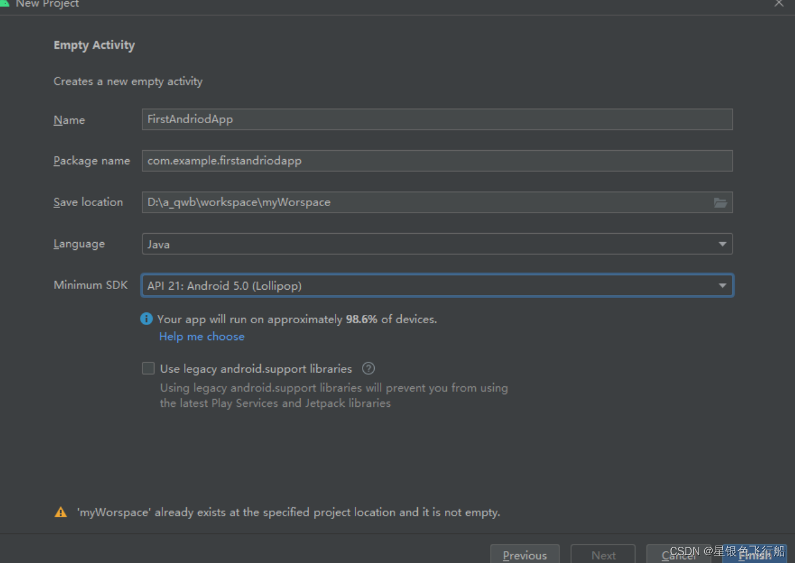Open the Minimum SDK dropdown showing API 21
Image resolution: width=795 pixels, height=563 pixels.
pos(437,285)
